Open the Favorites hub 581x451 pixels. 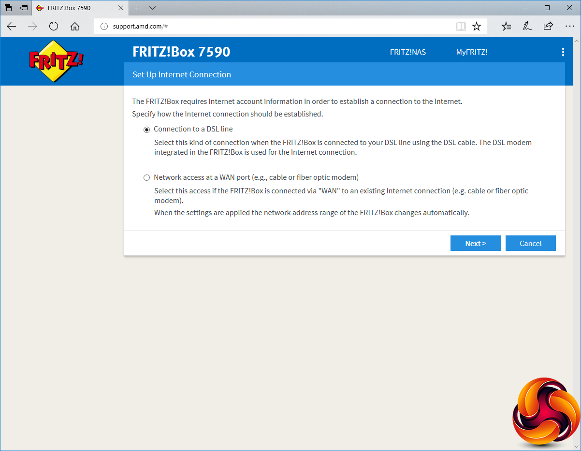click(x=506, y=27)
